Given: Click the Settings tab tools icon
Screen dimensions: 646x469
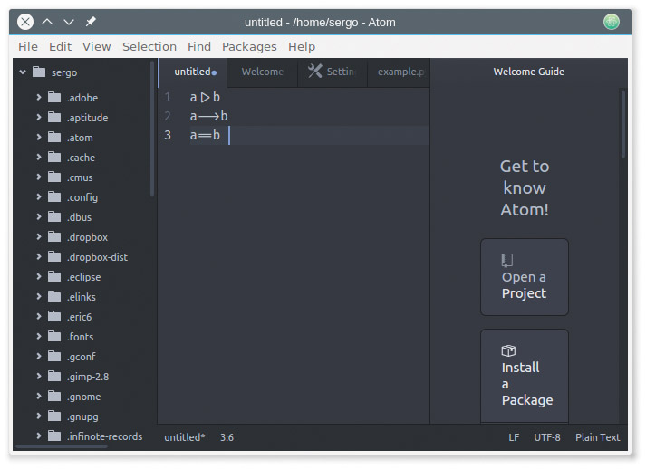Looking at the screenshot, I should (315, 71).
